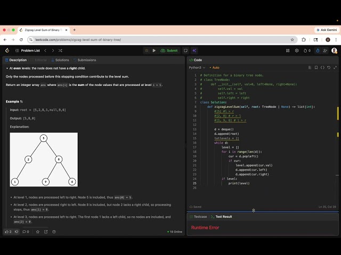Viewport: 341px width, 255px height.
Task: Place cursor on line 25 print(level)
Action: pos(239,183)
